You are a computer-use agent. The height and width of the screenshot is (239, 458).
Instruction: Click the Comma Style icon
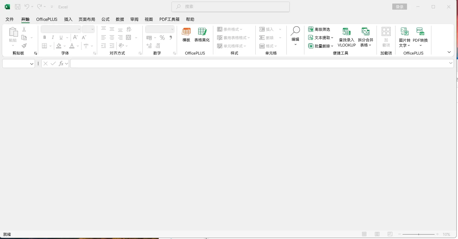click(x=171, y=38)
